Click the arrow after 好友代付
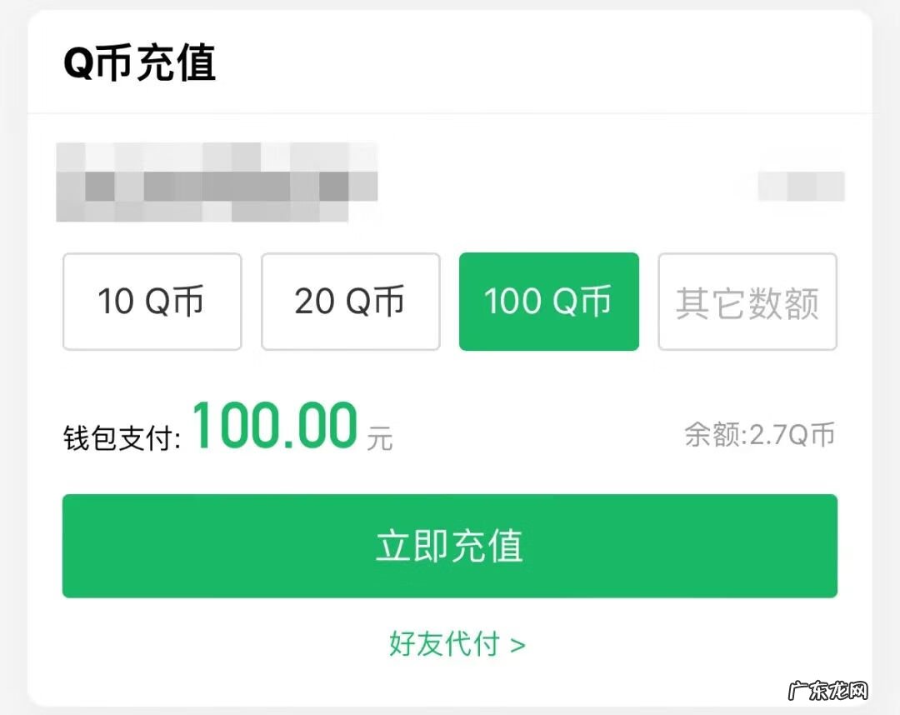900x715 pixels. pos(518,645)
